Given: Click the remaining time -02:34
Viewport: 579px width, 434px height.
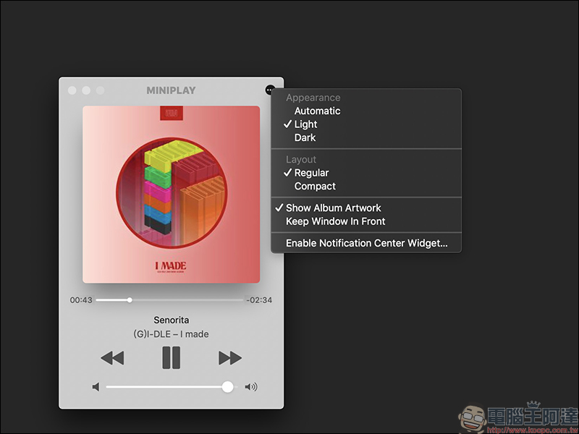Looking at the screenshot, I should coord(259,300).
